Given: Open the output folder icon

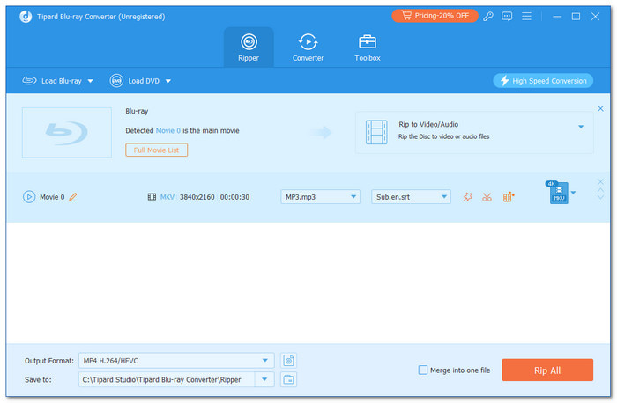Looking at the screenshot, I should pos(288,380).
